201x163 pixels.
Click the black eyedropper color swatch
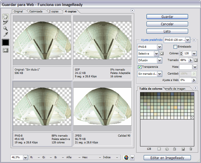coord(6,42)
